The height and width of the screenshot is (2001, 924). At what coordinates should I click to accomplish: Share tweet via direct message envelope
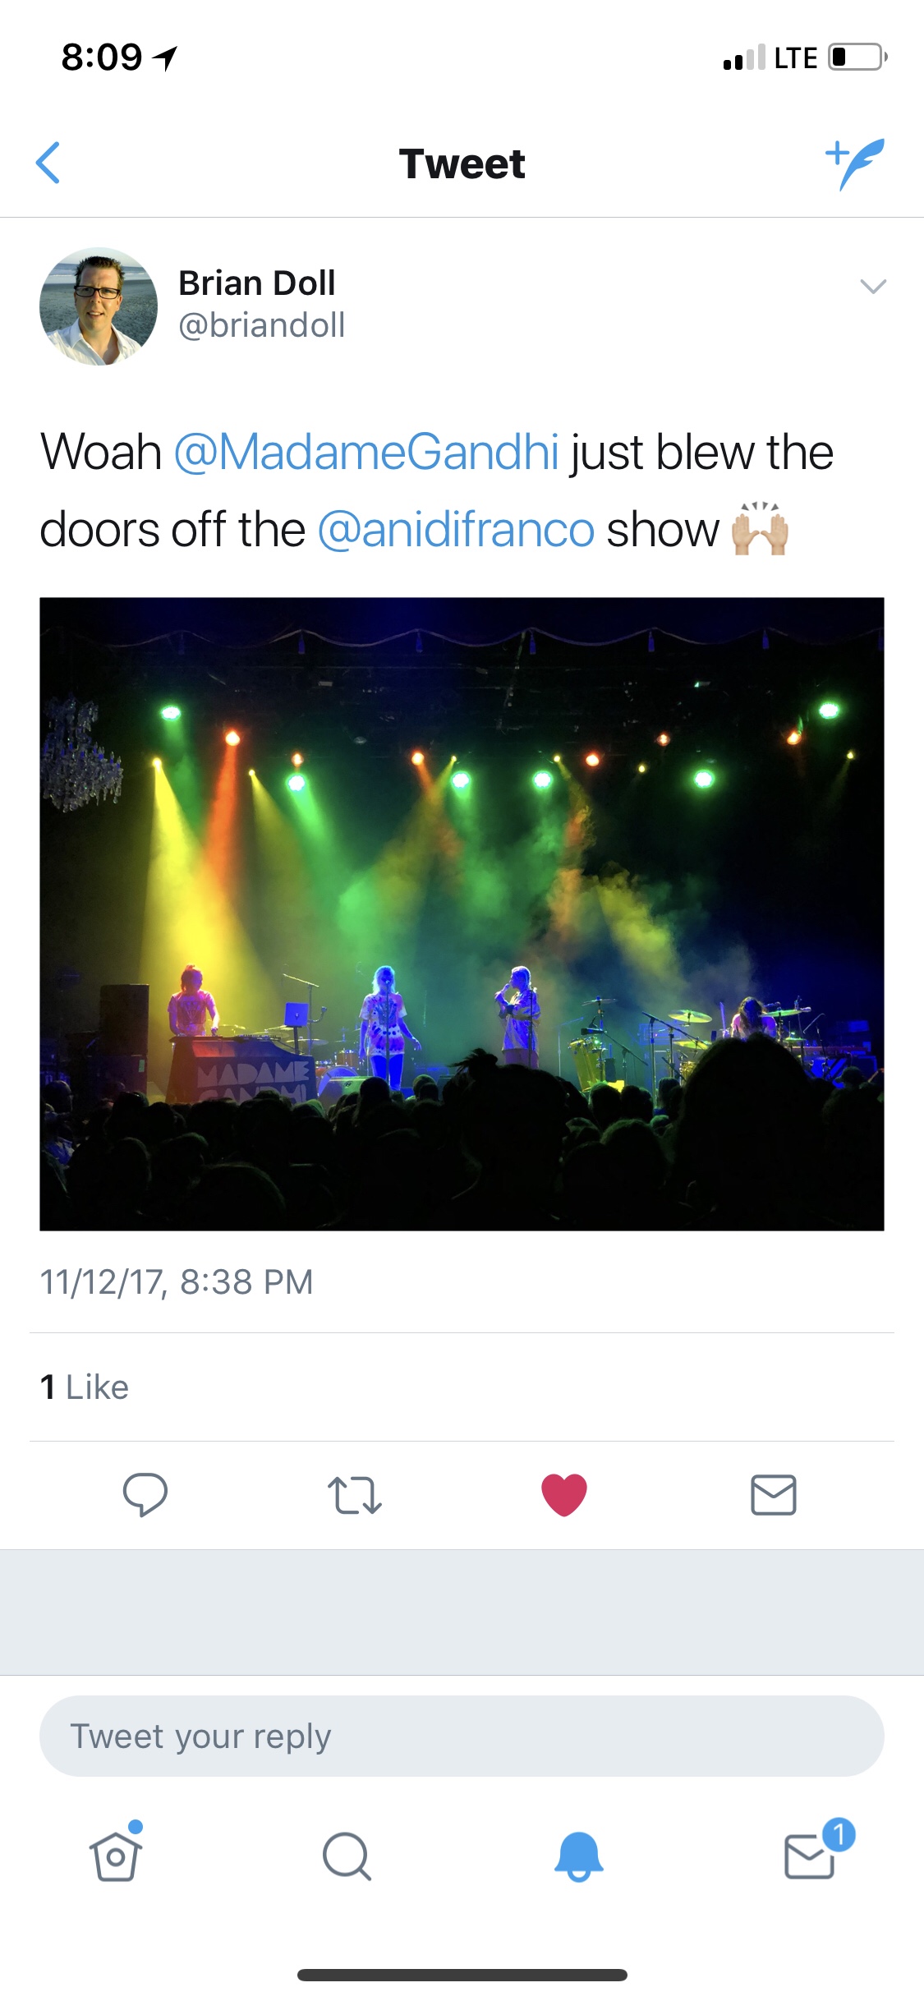click(773, 1494)
